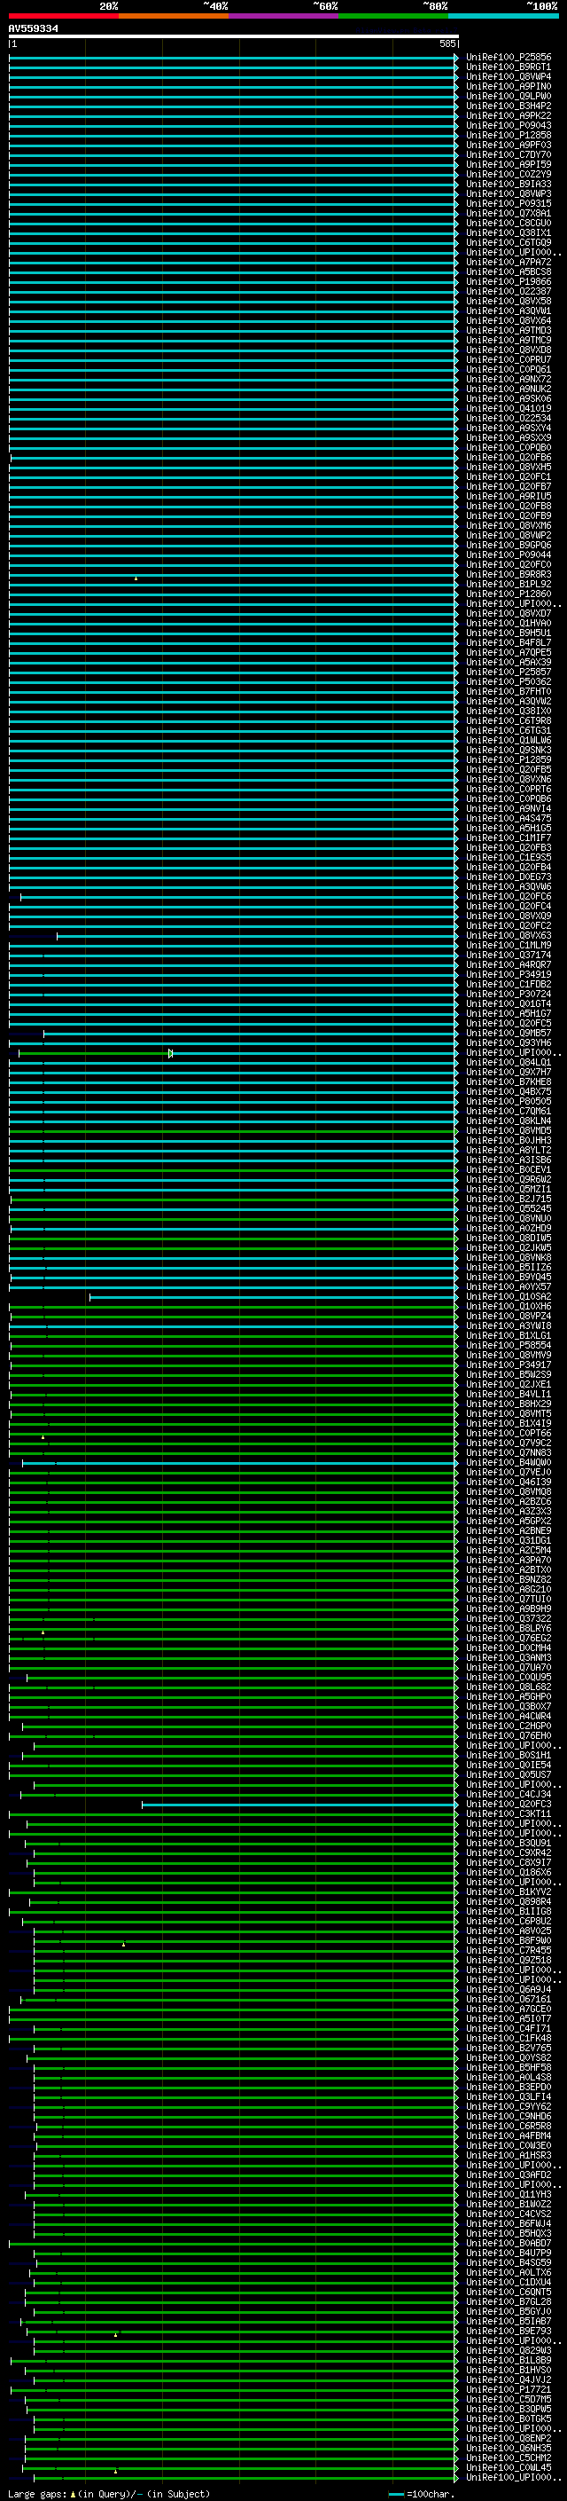
Task: Click the UniRef100_Q46I39 label
Action: point(509,1483)
